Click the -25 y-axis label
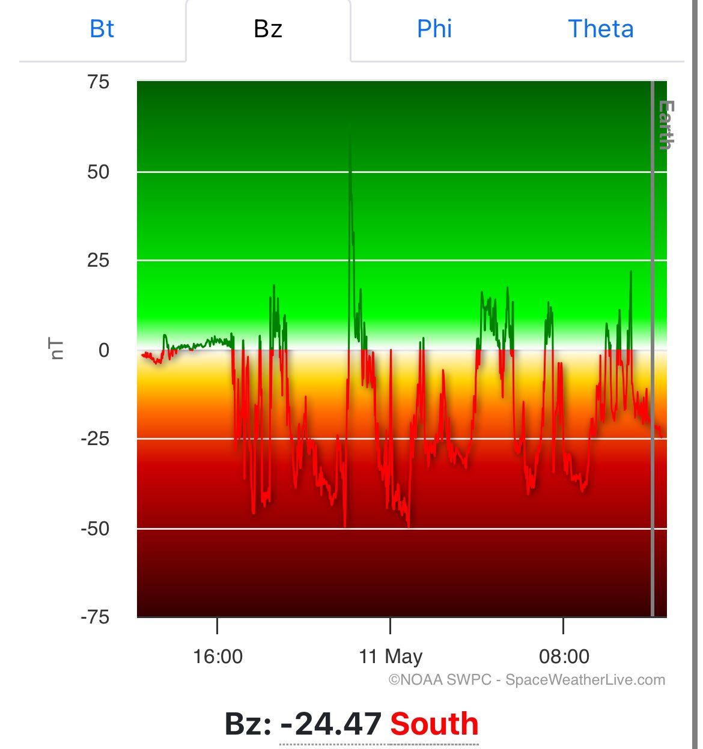The height and width of the screenshot is (749, 703). tap(95, 438)
